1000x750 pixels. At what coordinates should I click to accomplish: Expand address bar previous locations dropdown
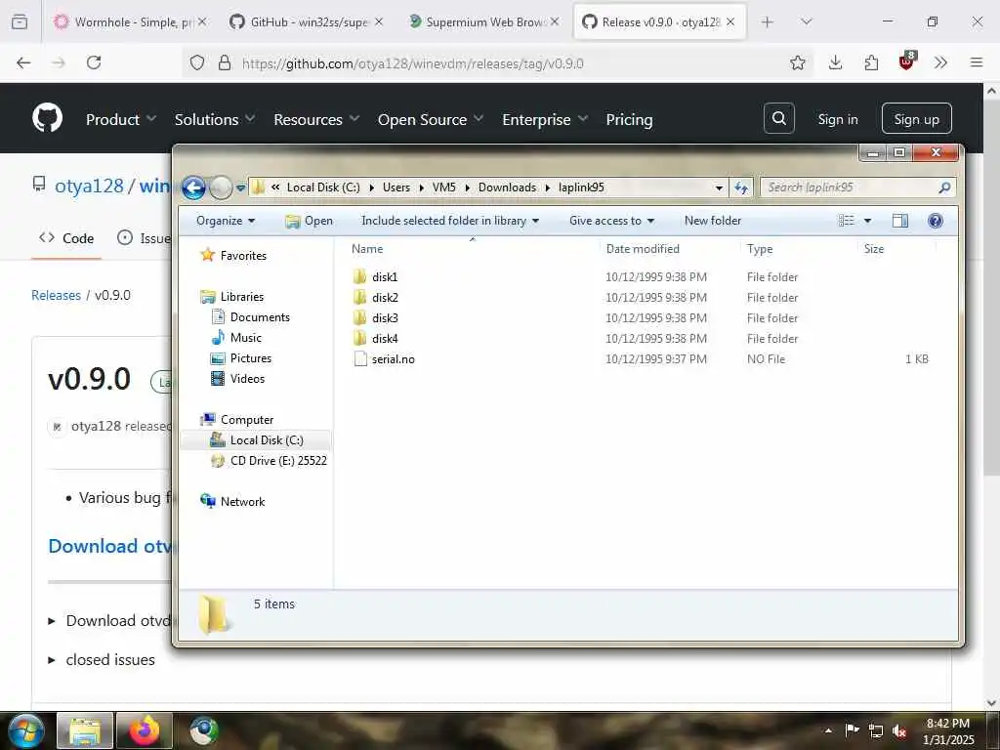point(719,187)
